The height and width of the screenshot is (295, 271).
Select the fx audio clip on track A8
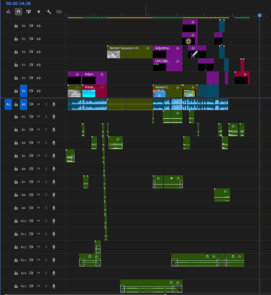[x=222, y=195]
